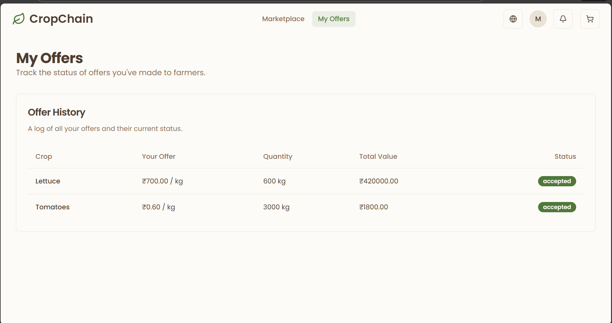Click the 3000 kg quantity cell
The width and height of the screenshot is (612, 323).
pos(276,207)
